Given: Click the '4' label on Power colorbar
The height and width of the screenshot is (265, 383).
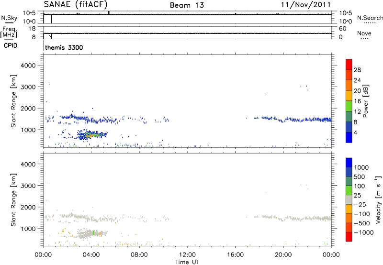Looking at the screenshot, I should (x=355, y=132).
